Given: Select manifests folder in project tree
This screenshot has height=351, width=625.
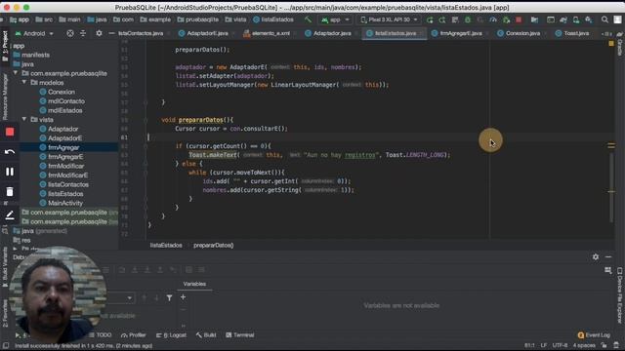Looking at the screenshot, I should (35, 55).
